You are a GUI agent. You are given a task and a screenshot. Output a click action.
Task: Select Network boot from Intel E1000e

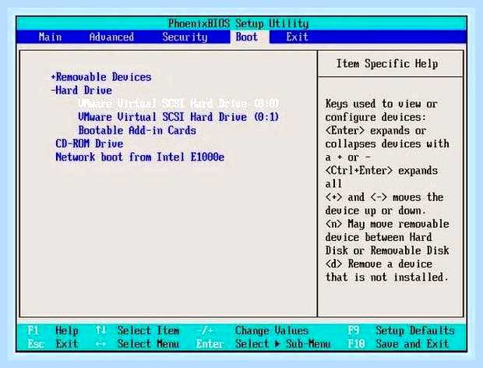(140, 157)
